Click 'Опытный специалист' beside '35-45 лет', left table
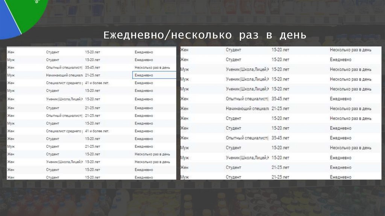 pyautogui.click(x=64, y=67)
